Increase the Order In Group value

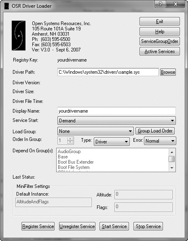click(x=70, y=139)
